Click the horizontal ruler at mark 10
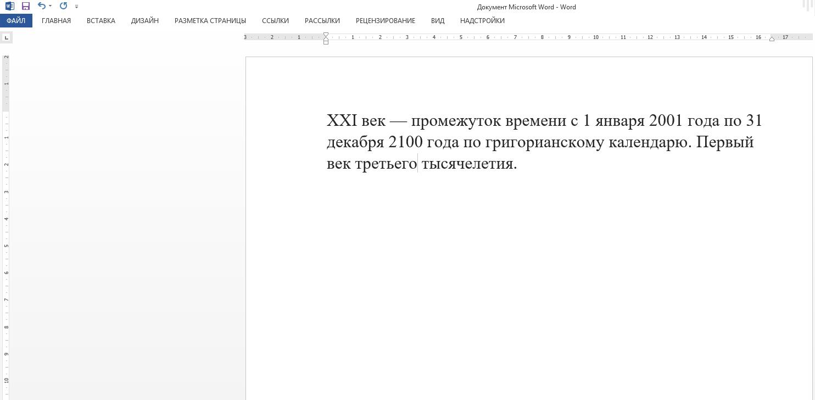The image size is (815, 400). (x=595, y=37)
